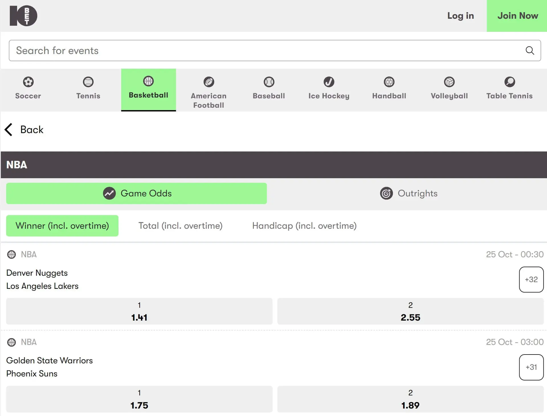Screen dimensions: 547x416
Task: Go back using the Back arrow
Action: point(9,130)
